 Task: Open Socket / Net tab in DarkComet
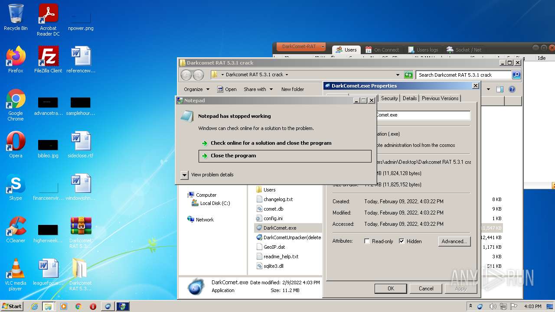click(x=464, y=50)
